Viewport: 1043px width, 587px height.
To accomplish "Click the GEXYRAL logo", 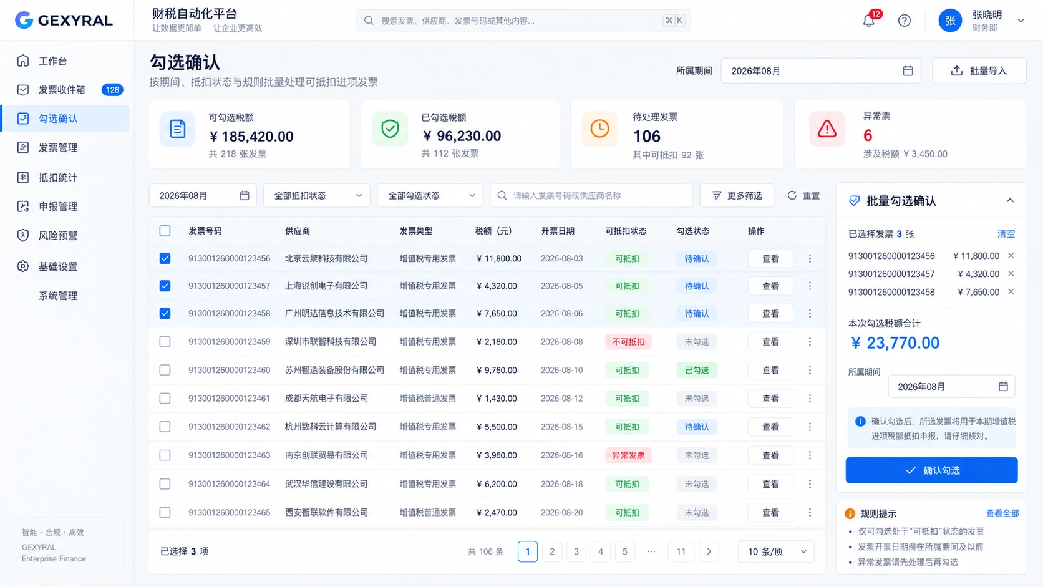I will tap(64, 20).
